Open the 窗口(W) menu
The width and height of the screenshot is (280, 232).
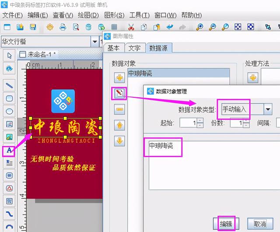(165, 15)
